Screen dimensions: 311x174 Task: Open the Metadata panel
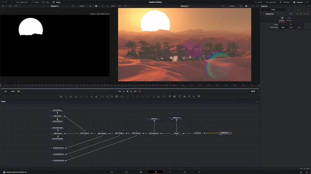click(x=285, y=2)
